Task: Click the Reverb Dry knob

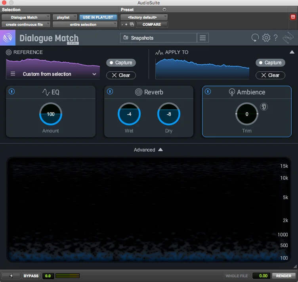Action: point(168,114)
